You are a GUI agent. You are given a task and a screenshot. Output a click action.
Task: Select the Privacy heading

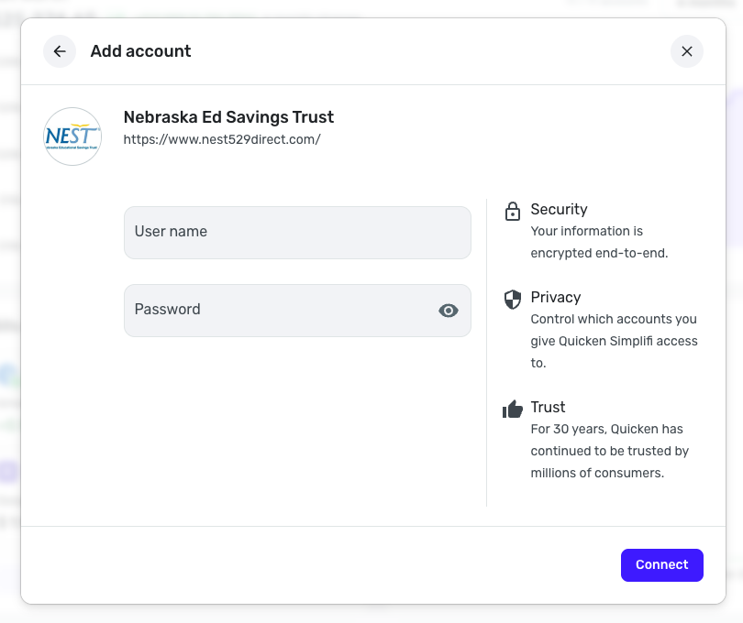pyautogui.click(x=555, y=297)
